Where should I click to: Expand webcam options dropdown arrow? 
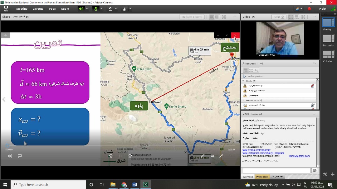click(x=116, y=9)
